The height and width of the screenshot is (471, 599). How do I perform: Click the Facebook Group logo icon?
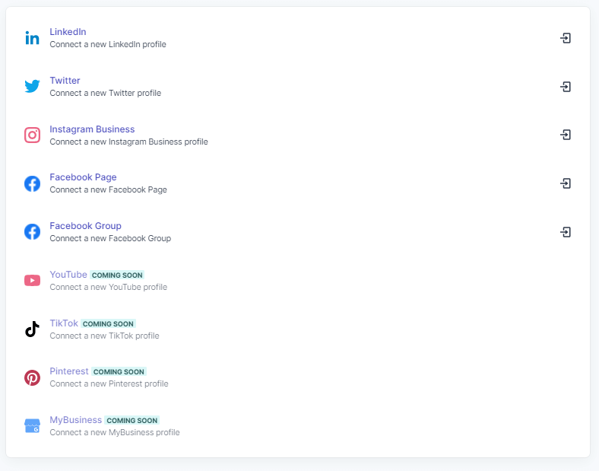32,232
